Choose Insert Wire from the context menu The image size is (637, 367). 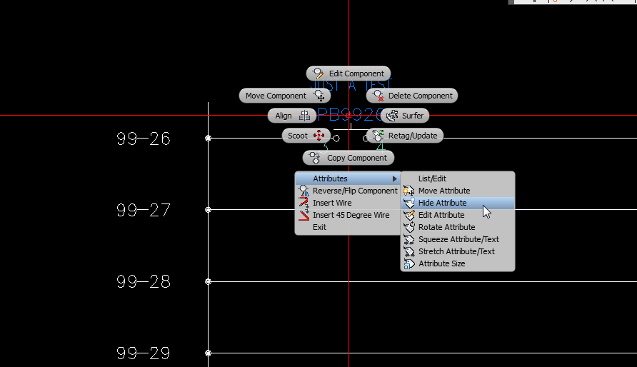coord(348,203)
